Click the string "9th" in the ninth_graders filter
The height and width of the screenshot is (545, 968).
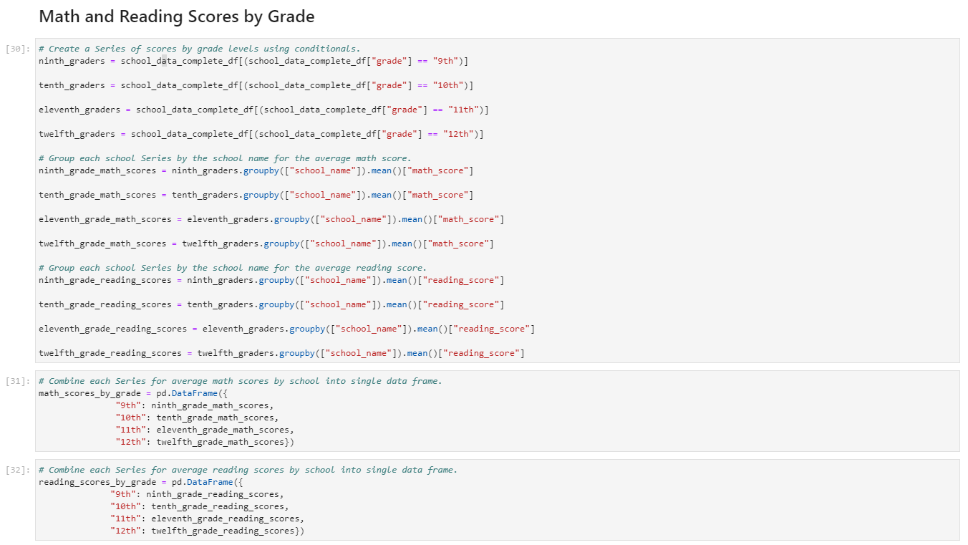click(445, 61)
